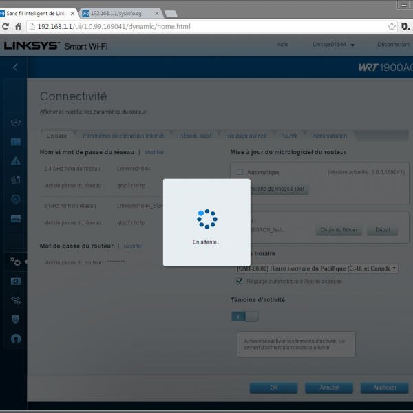Open the Parental Controls warning-triangle icon

click(x=15, y=161)
